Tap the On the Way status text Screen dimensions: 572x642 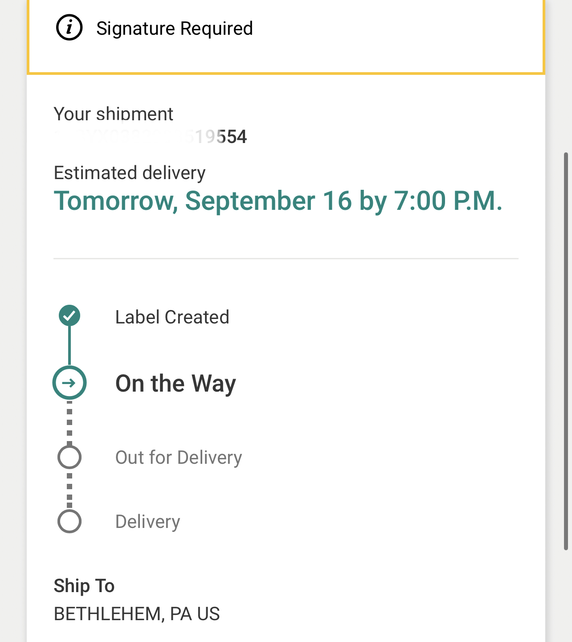(x=176, y=384)
